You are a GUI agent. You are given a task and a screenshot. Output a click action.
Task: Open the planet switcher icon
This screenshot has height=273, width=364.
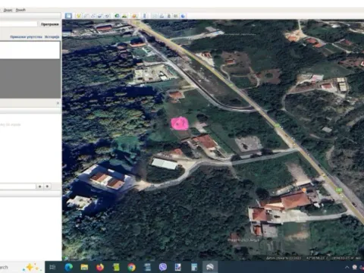pyautogui.click(x=134, y=16)
